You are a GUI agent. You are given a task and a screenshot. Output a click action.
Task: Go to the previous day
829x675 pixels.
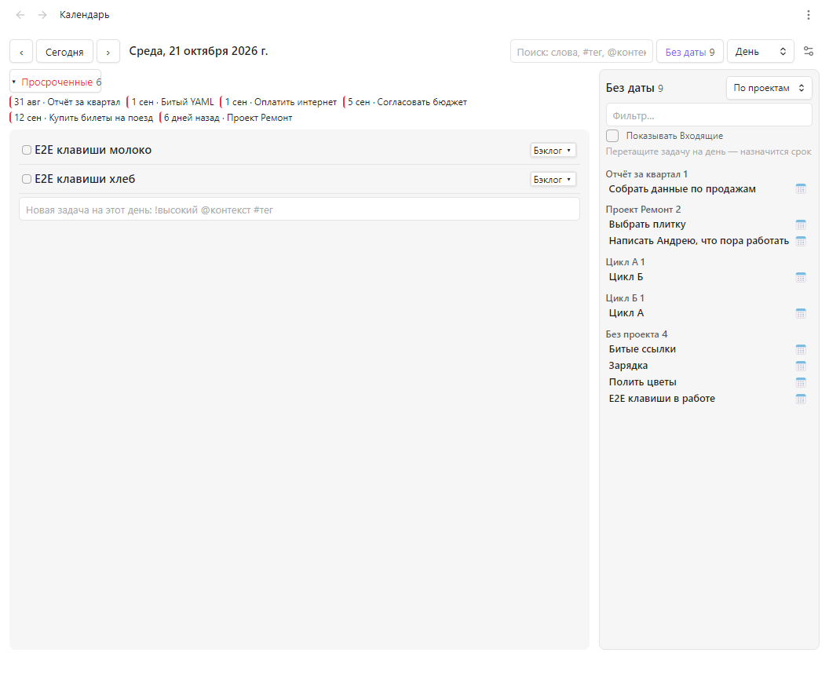click(x=21, y=51)
